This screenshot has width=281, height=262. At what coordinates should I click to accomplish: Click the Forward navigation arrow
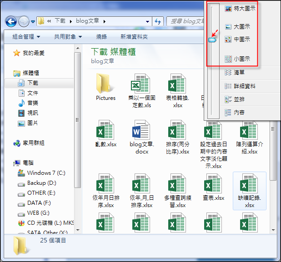tap(24, 21)
